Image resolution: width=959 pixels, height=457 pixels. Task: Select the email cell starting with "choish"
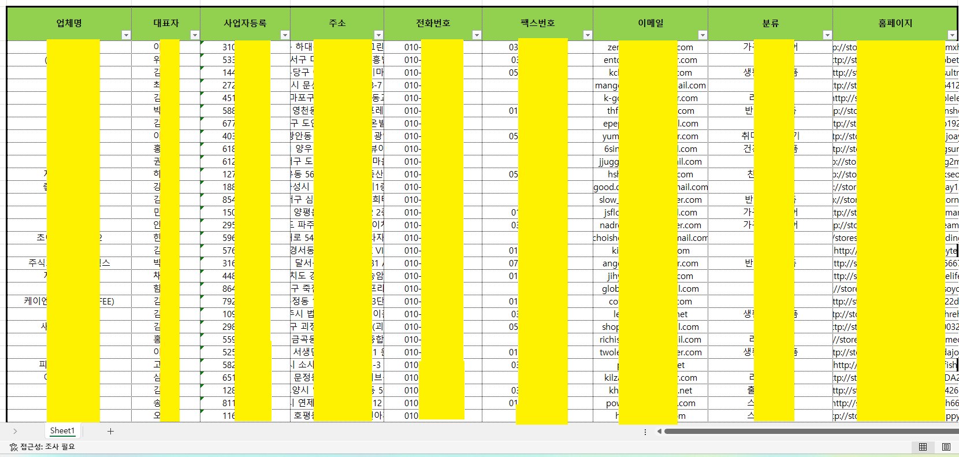coord(651,238)
